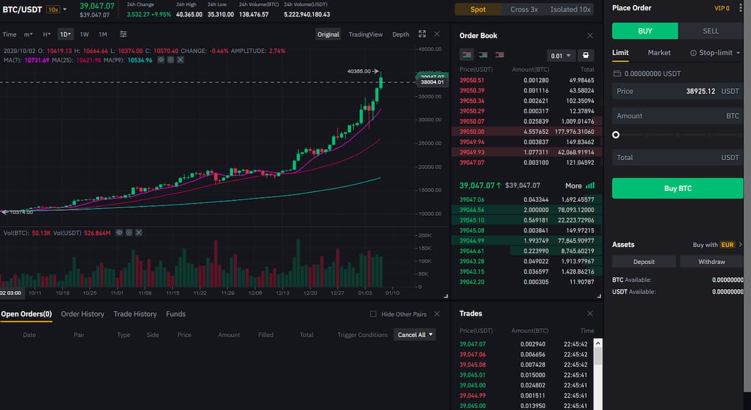
Task: Open the chart indicator settings icon
Action: (123, 34)
